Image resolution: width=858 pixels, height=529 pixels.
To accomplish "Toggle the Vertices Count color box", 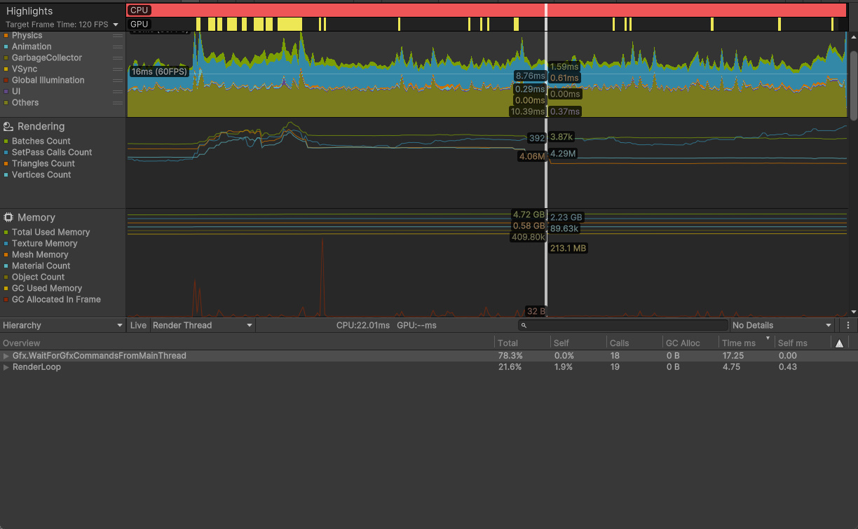I will pos(6,174).
